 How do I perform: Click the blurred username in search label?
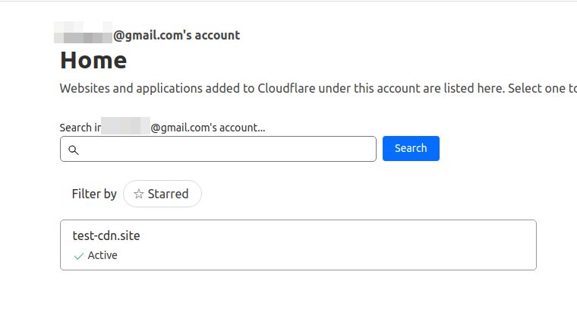coord(125,125)
